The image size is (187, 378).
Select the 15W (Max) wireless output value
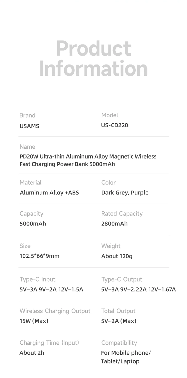34,321
